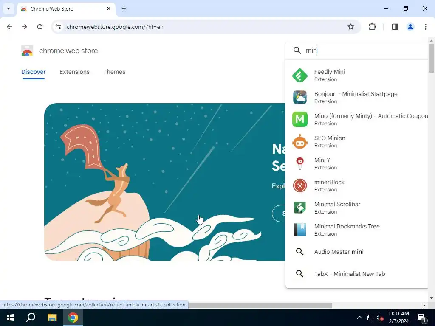
Task: View site information icon in address bar
Action: pyautogui.click(x=58, y=27)
